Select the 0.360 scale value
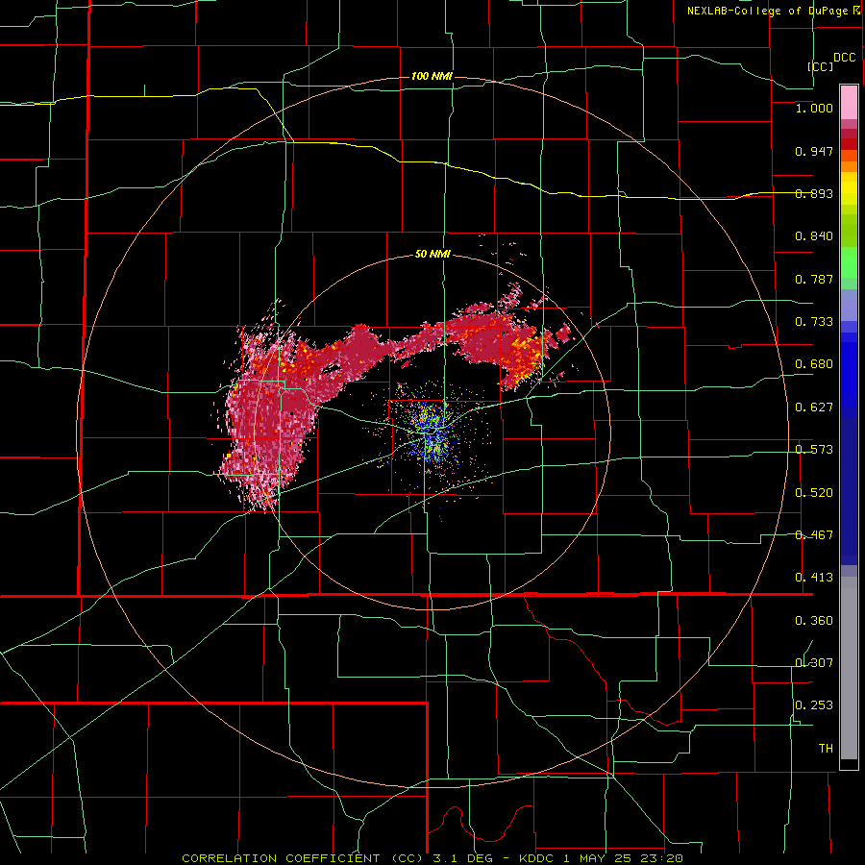 814,621
